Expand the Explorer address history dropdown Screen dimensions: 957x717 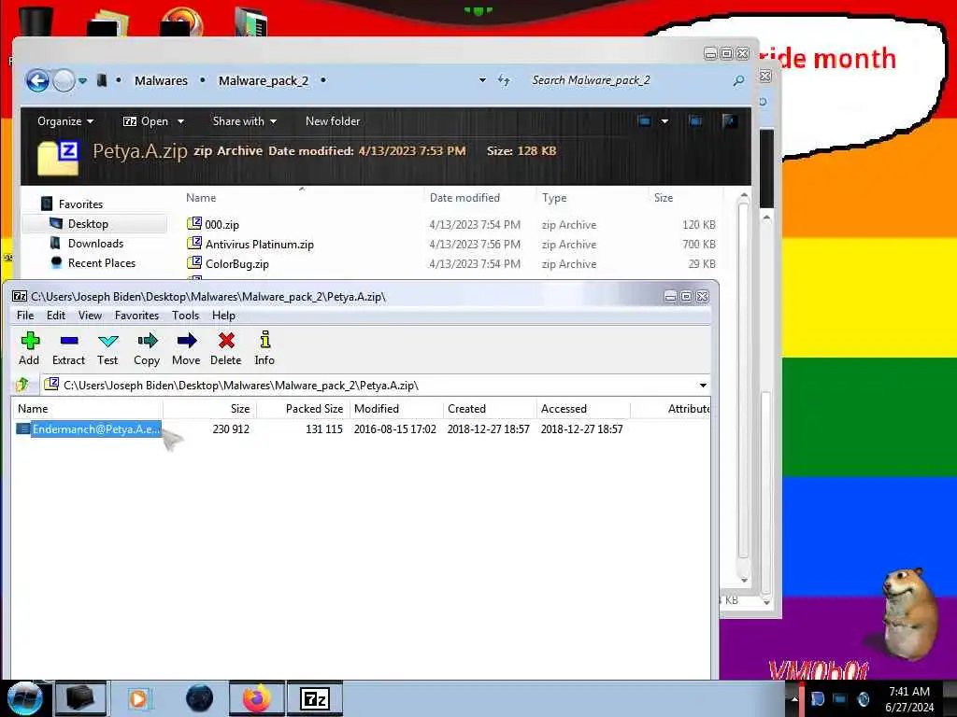pos(482,80)
